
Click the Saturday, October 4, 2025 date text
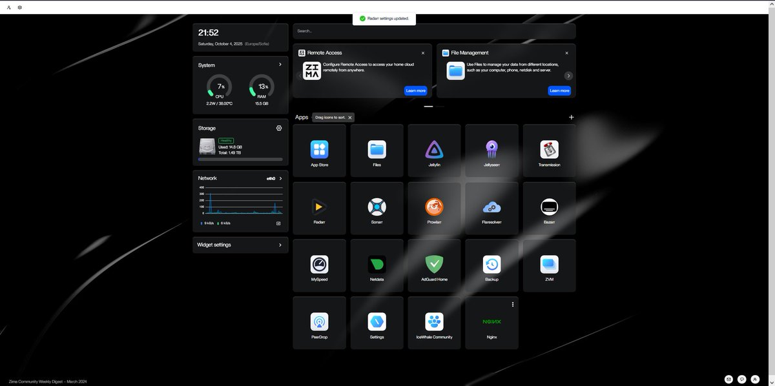(220, 44)
